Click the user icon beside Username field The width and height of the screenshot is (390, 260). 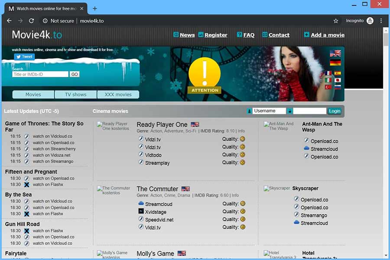click(x=249, y=111)
